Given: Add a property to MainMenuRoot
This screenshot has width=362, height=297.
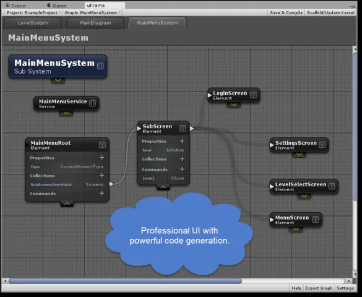Looking at the screenshot, I should coord(101,158).
